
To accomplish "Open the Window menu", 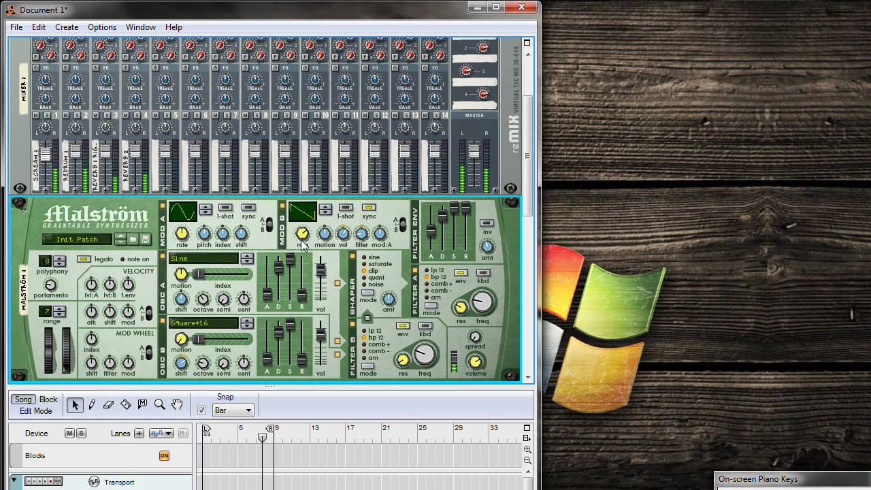I will (x=141, y=27).
